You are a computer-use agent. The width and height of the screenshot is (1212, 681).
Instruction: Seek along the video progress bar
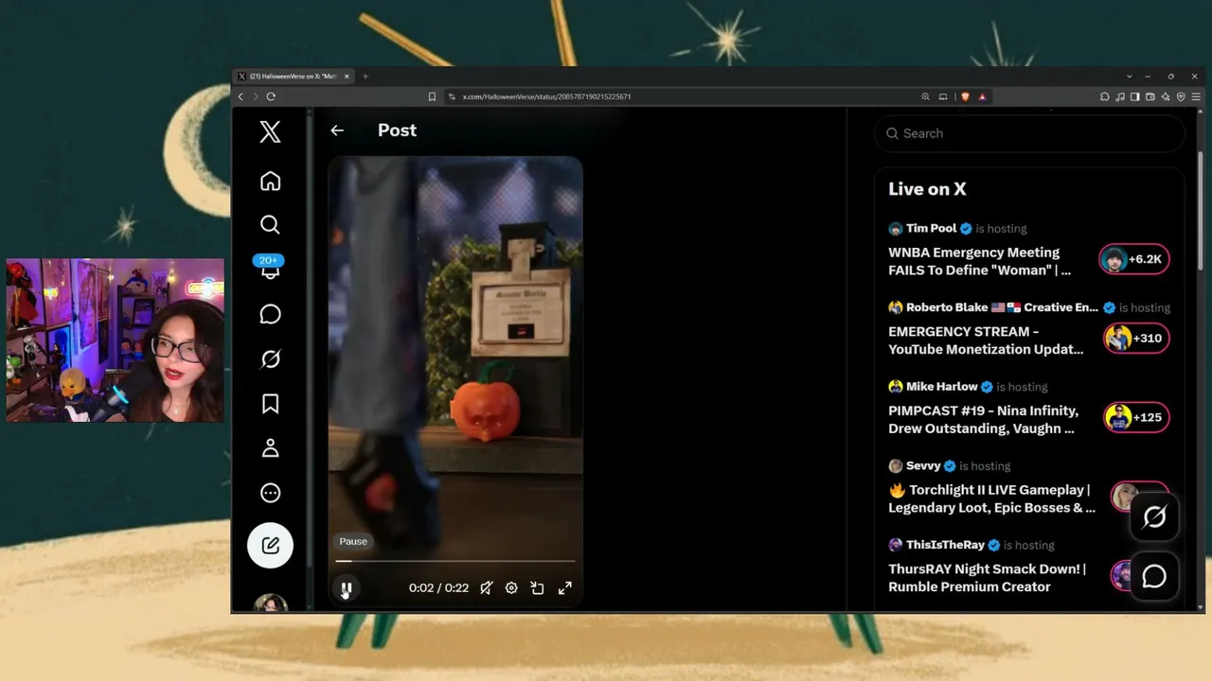pos(455,561)
